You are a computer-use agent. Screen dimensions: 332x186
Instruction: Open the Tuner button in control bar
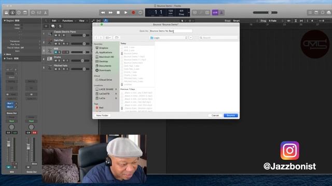point(195,12)
